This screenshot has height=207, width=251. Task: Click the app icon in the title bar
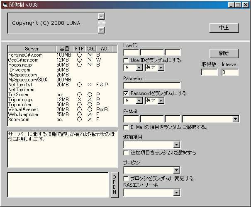coord(5,5)
